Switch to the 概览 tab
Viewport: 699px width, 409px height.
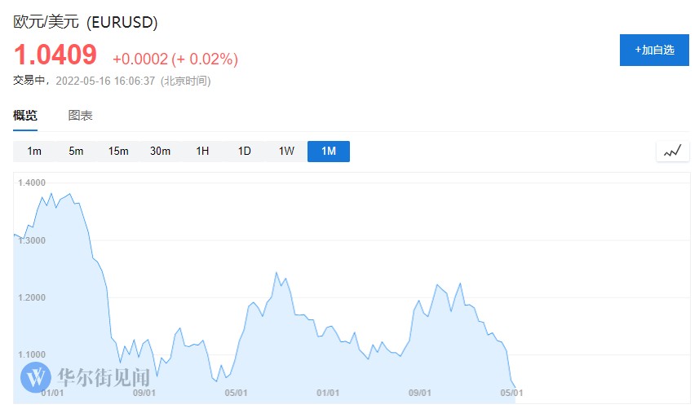25,116
